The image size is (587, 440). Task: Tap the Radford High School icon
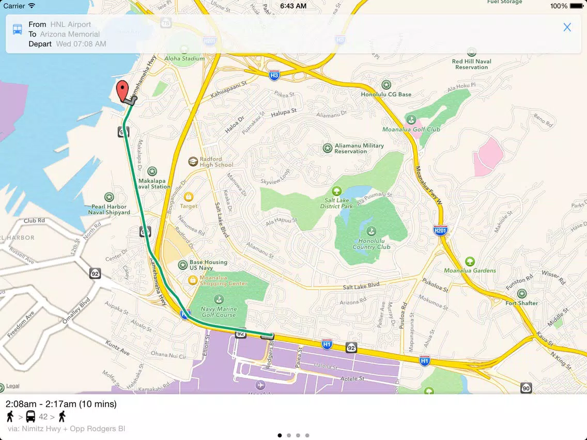(193, 161)
